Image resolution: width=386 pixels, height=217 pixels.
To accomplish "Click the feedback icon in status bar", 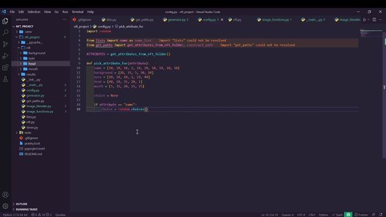I will 373,215.
